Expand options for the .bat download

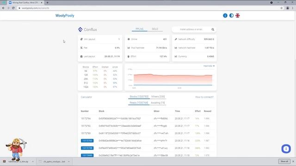69,161
